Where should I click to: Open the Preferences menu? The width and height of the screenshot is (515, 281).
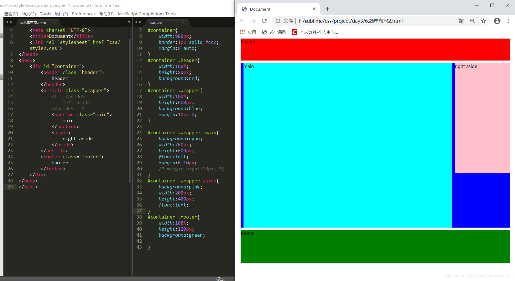(x=84, y=14)
